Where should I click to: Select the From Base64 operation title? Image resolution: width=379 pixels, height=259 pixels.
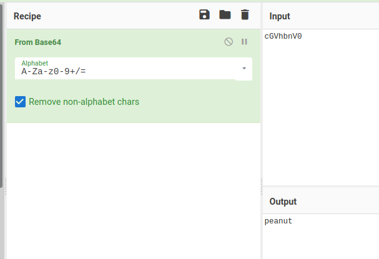point(37,42)
